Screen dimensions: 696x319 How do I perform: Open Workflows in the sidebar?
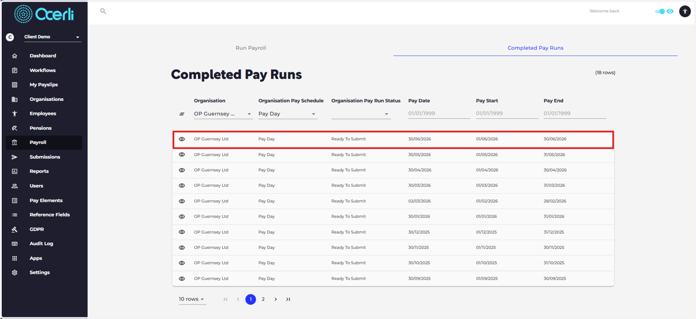(x=42, y=70)
